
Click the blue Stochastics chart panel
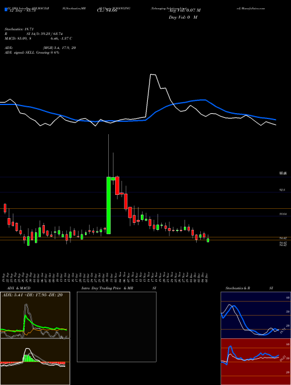click(255, 315)
